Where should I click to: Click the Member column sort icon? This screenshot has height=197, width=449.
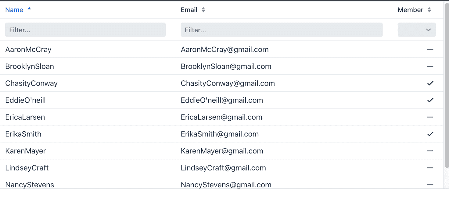429,10
